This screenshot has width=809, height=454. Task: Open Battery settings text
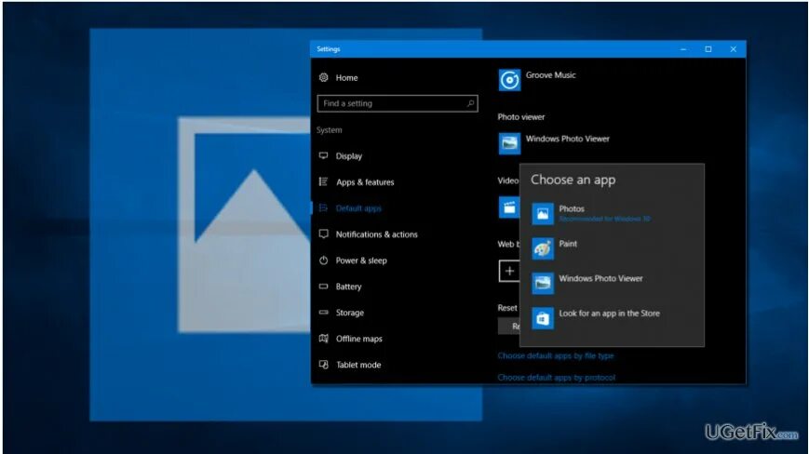348,287
